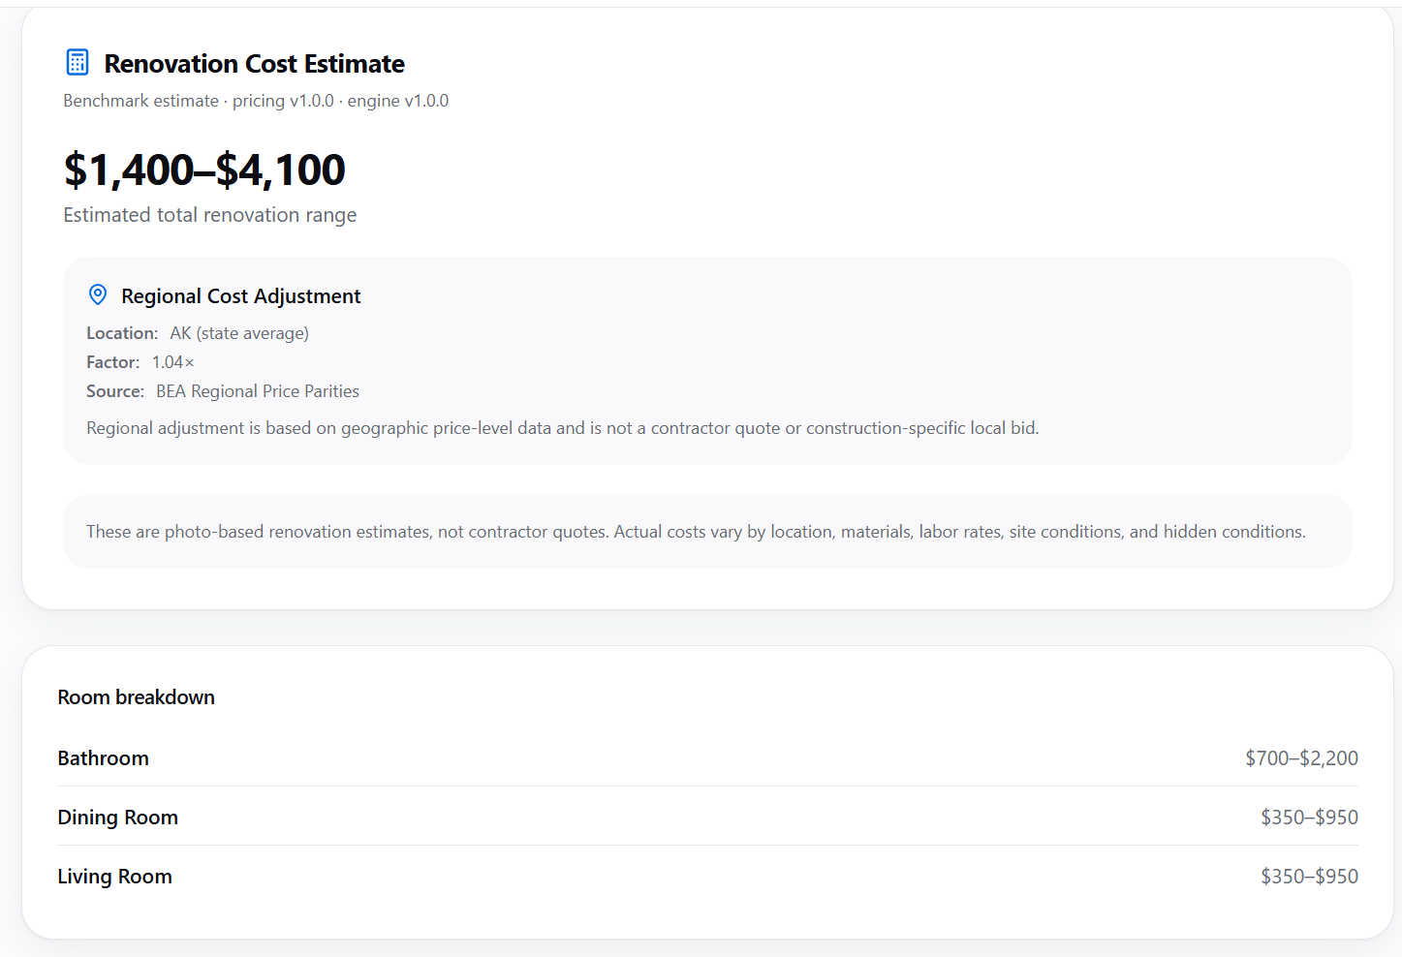Select the Dining Room cost $350–$950
The width and height of the screenshot is (1402, 957).
pyautogui.click(x=1309, y=818)
